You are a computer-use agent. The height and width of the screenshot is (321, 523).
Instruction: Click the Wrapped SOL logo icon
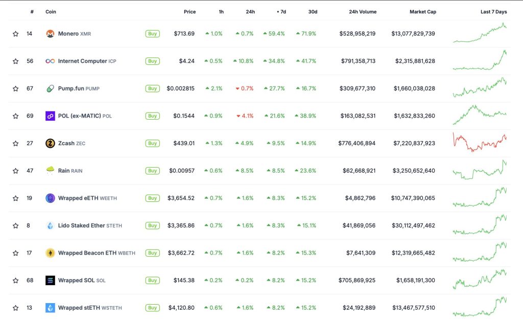click(50, 281)
